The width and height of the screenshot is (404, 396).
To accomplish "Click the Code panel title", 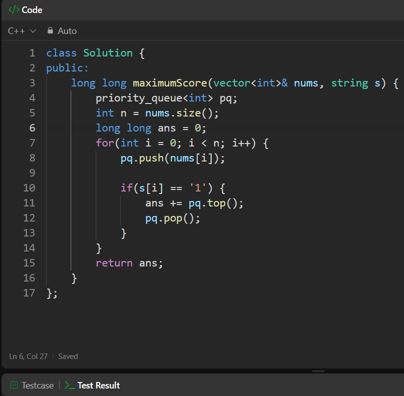I will tap(32, 10).
